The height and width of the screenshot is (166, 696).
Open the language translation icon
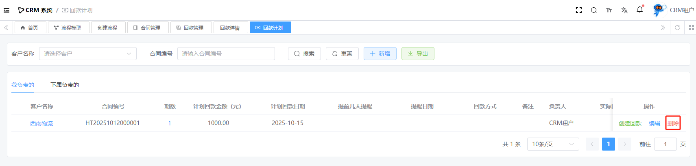pyautogui.click(x=624, y=10)
